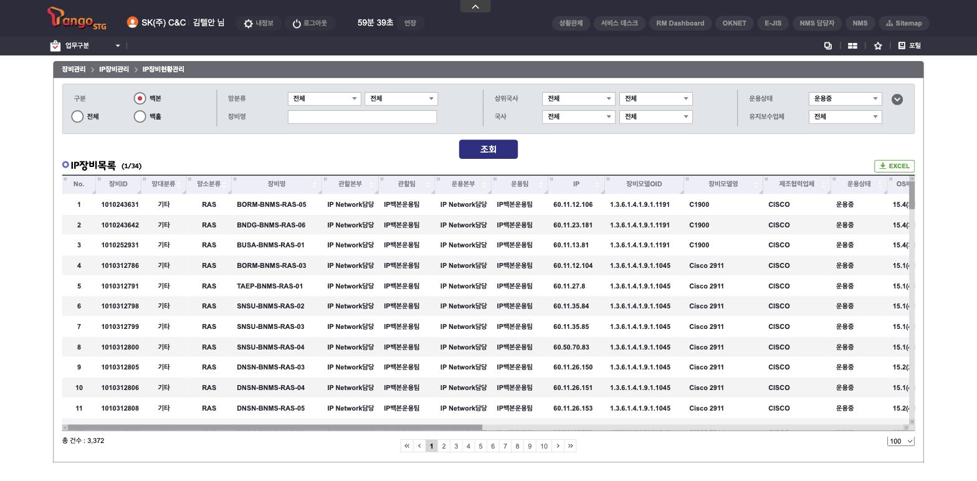Export list with EXCEL download button
The height and width of the screenshot is (481, 977).
click(894, 166)
